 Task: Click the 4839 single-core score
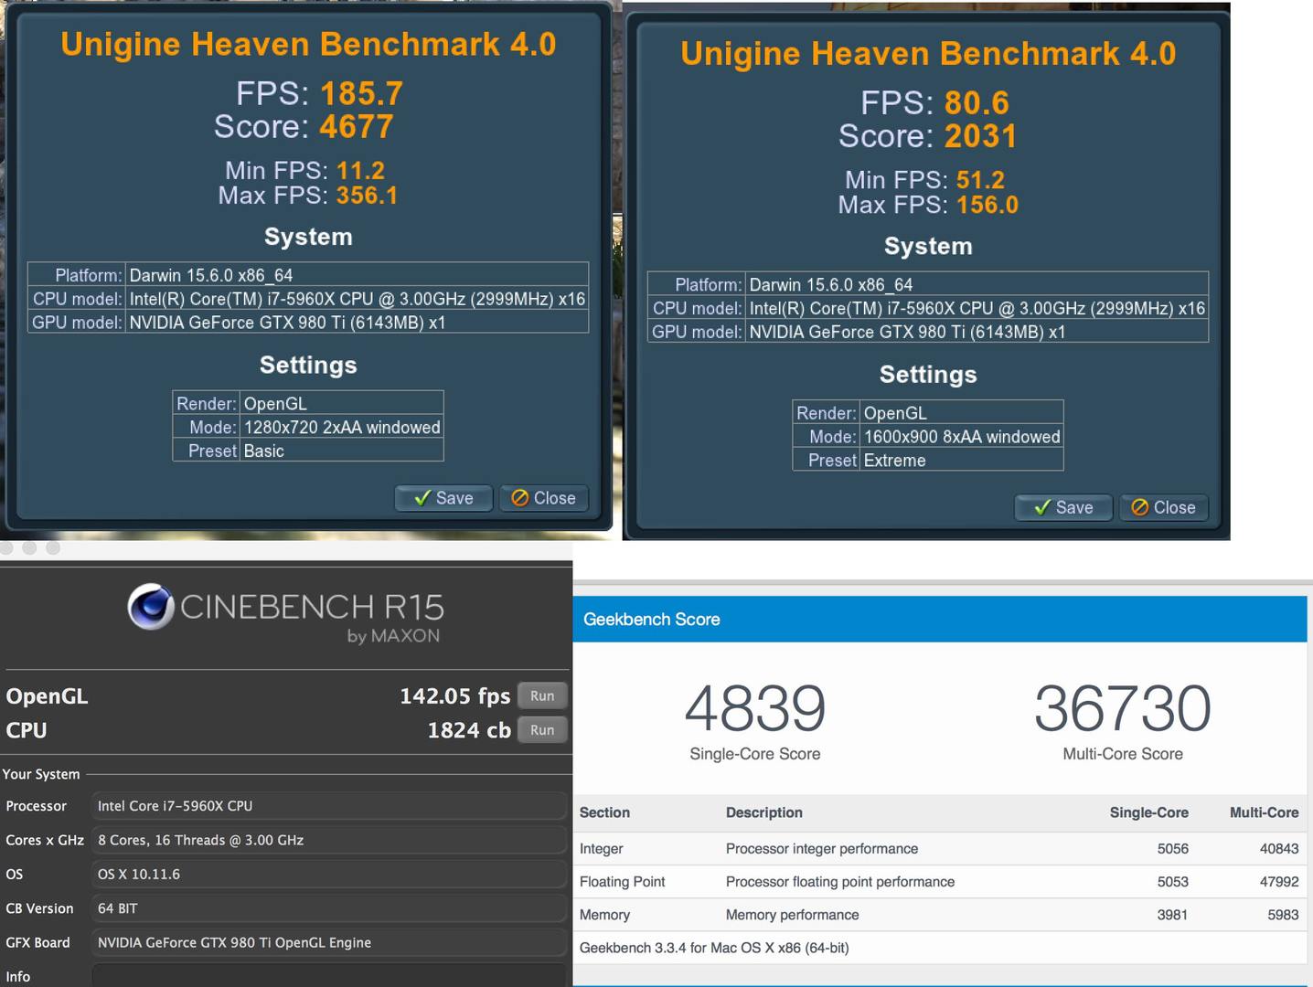tap(755, 708)
